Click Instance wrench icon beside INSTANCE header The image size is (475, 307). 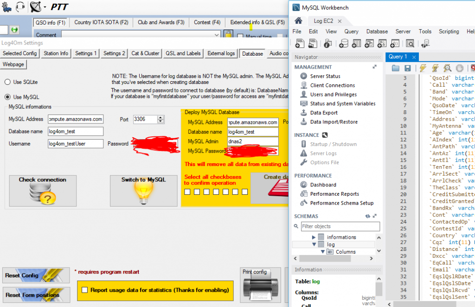(325, 135)
